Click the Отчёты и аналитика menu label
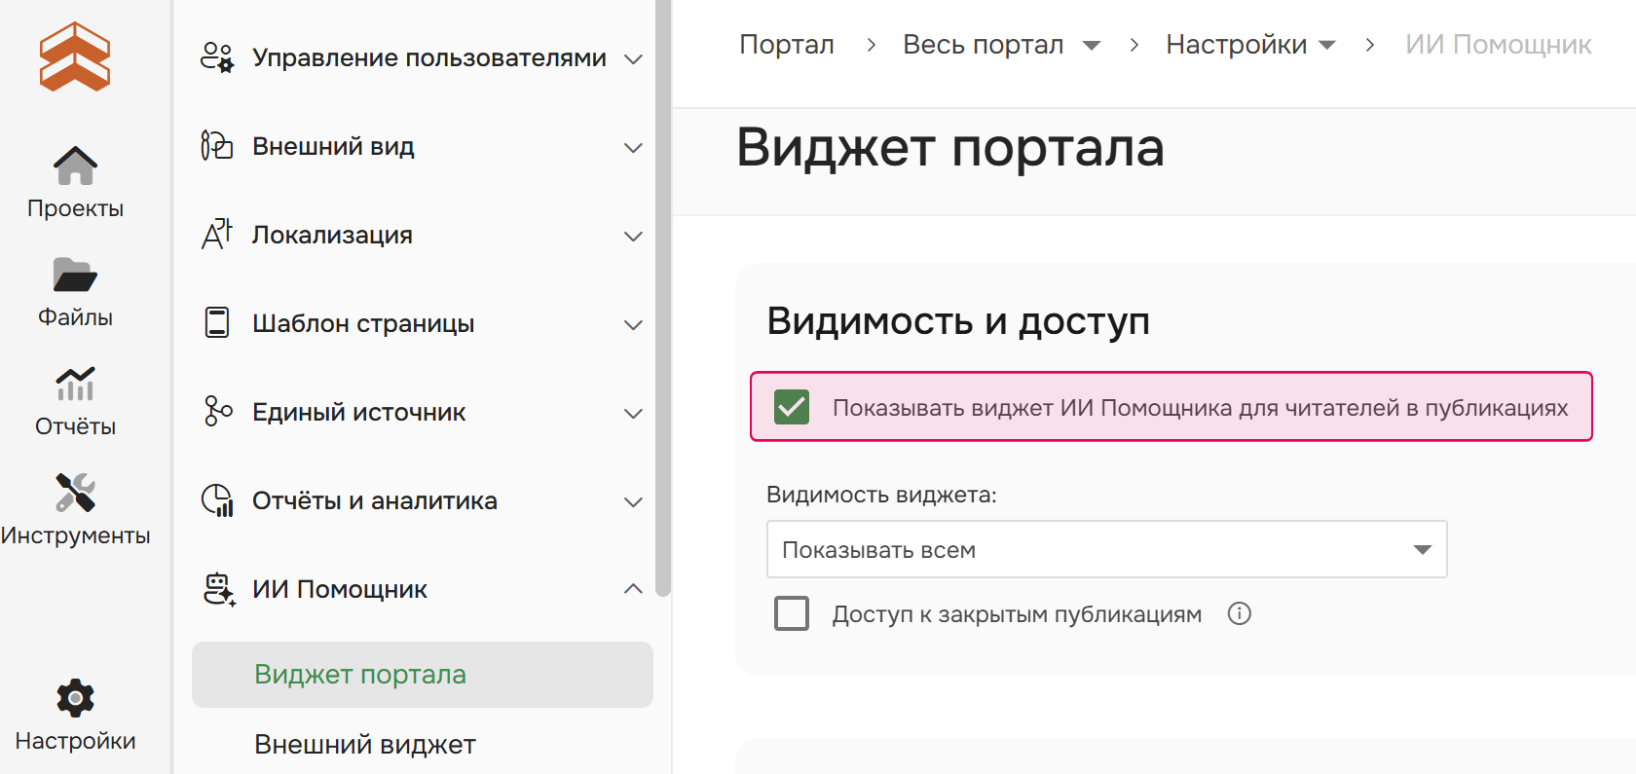The image size is (1636, 774). tap(374, 500)
